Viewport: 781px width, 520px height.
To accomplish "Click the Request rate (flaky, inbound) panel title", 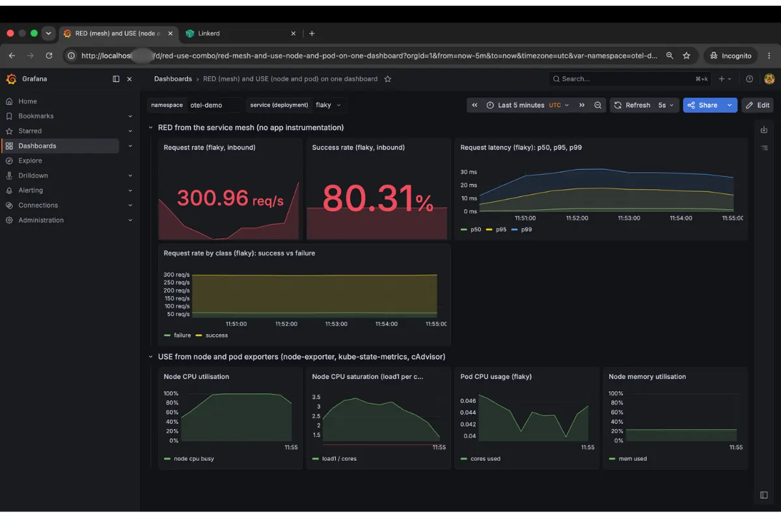I will tap(210, 148).
